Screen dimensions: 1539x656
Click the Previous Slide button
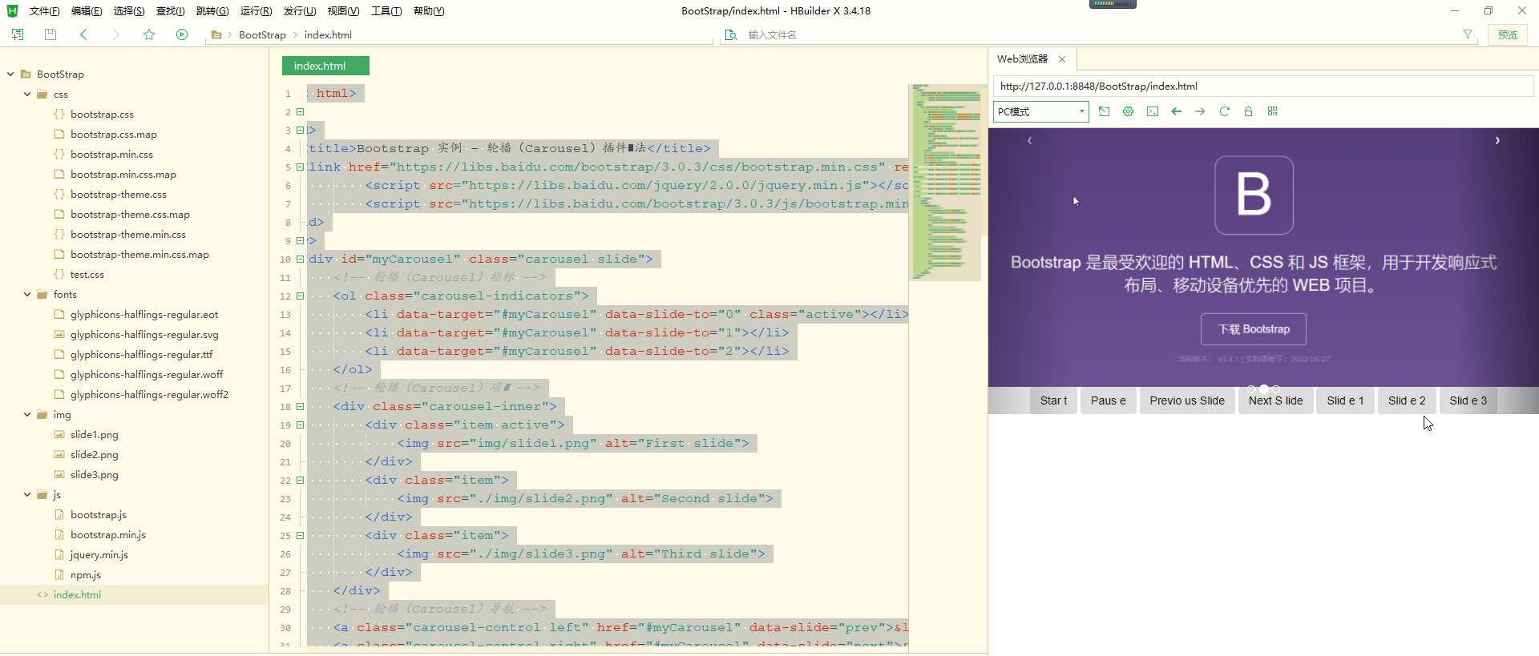click(x=1187, y=400)
